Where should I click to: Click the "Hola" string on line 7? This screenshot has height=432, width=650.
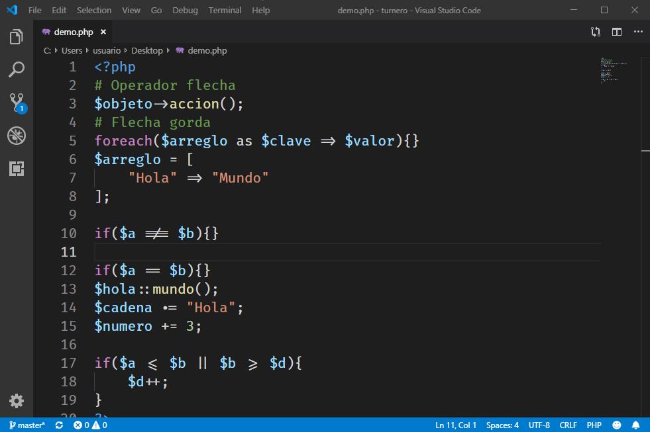point(152,178)
